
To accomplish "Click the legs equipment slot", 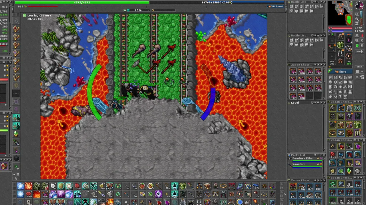I will (x=340, y=53).
